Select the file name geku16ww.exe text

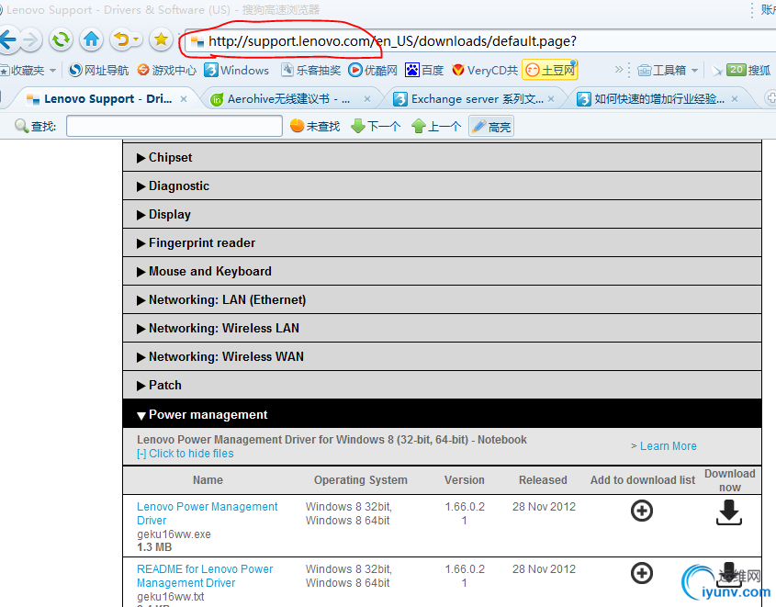tap(174, 534)
